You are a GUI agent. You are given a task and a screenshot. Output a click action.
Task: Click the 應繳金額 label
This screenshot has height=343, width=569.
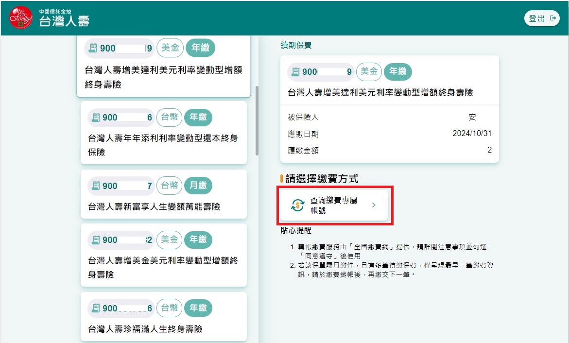[303, 151]
